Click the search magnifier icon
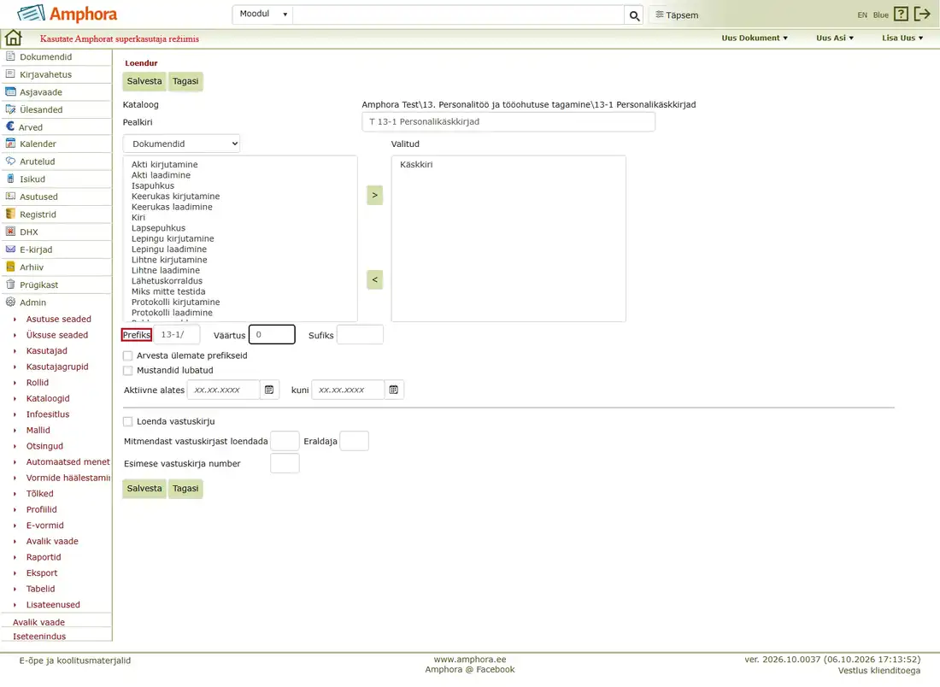The width and height of the screenshot is (940, 687). coord(634,15)
